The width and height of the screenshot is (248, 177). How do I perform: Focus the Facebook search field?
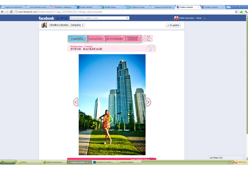(97, 18)
